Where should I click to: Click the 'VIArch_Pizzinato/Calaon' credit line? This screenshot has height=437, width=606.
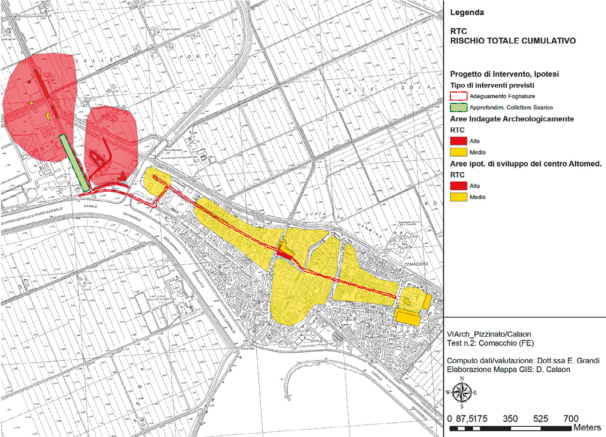[x=489, y=334]
